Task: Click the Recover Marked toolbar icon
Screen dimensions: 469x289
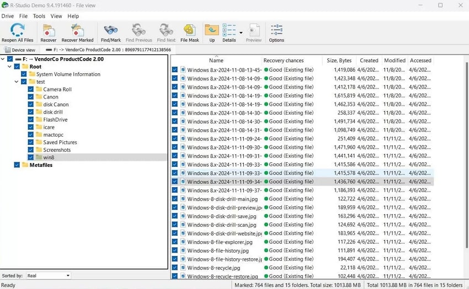Action: [77, 30]
